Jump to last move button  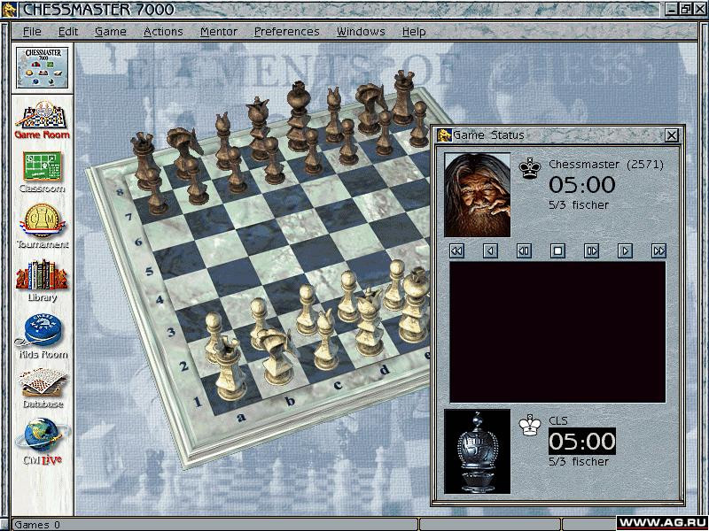tap(658, 250)
